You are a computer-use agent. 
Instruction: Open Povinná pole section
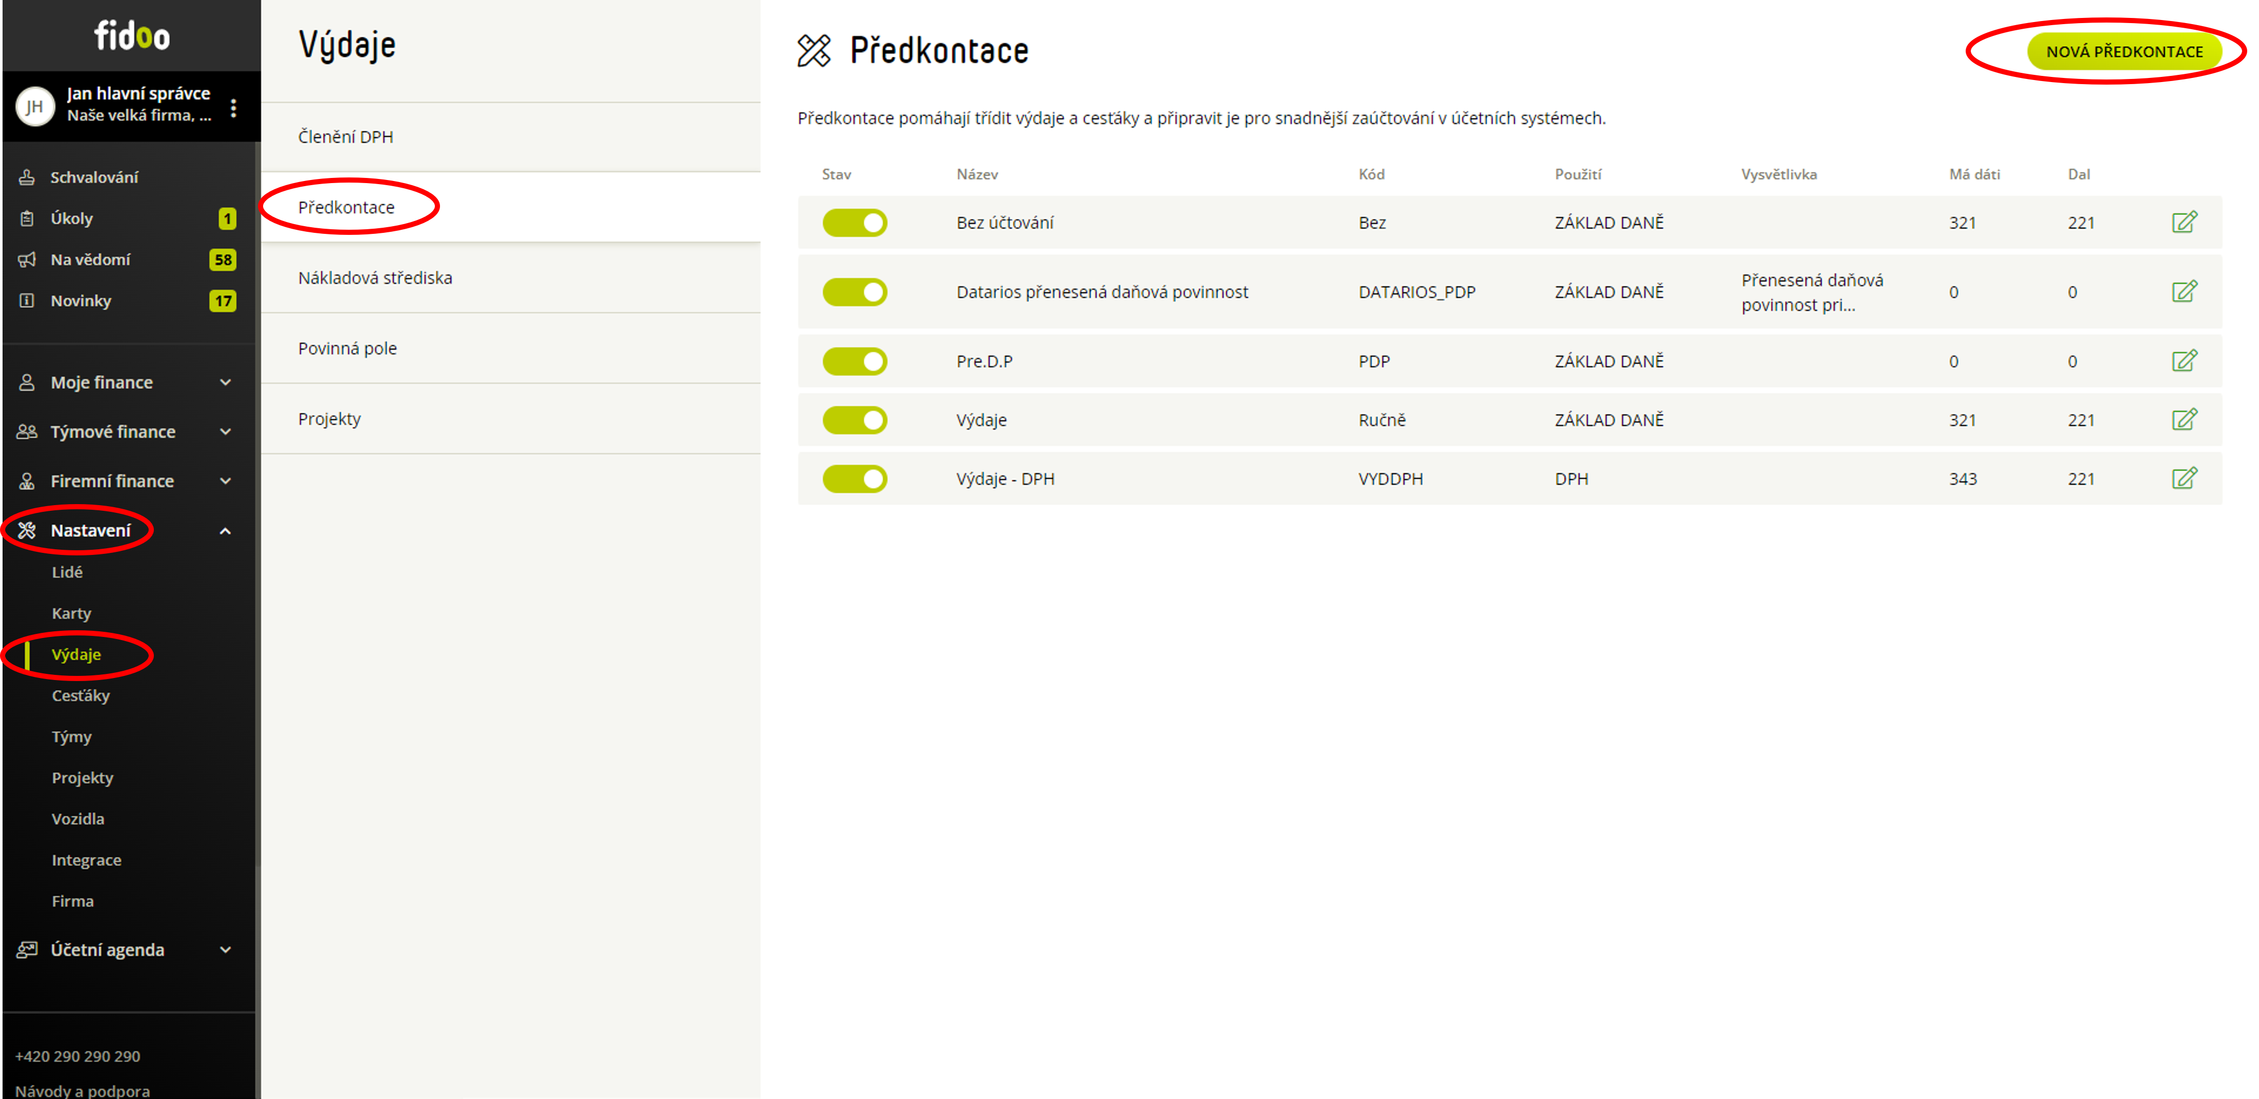[510, 348]
